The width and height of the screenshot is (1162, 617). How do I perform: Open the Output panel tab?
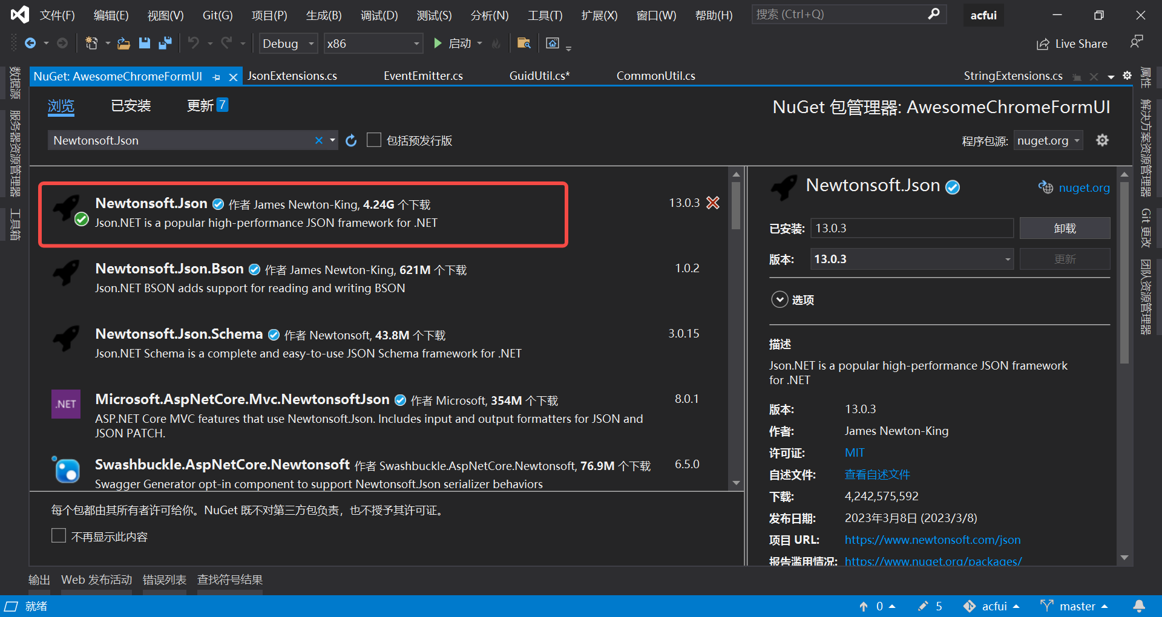(x=39, y=579)
